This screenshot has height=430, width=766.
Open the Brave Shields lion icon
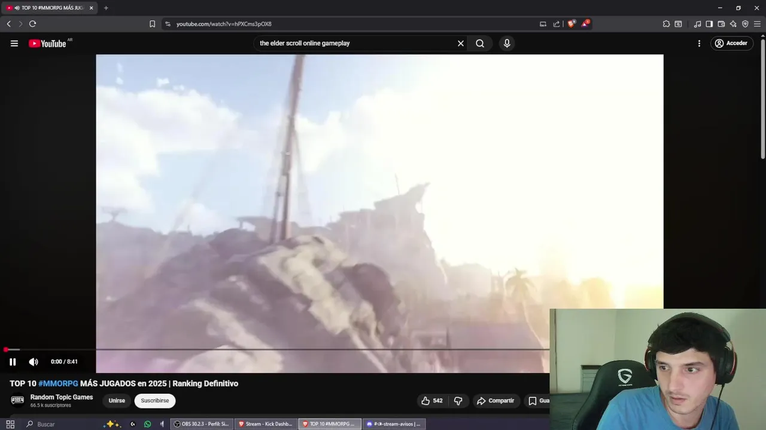pos(571,24)
